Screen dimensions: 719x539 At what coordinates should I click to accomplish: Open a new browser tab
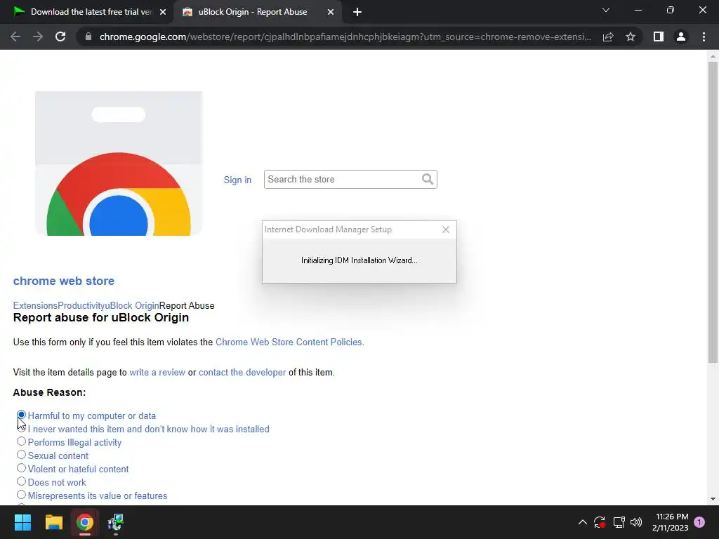pos(357,12)
